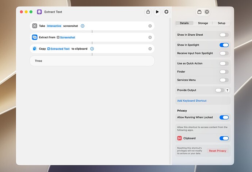The image size is (252, 172).
Task: Click the Shortcuts app icon beside Extract Text
Action: (39, 12)
